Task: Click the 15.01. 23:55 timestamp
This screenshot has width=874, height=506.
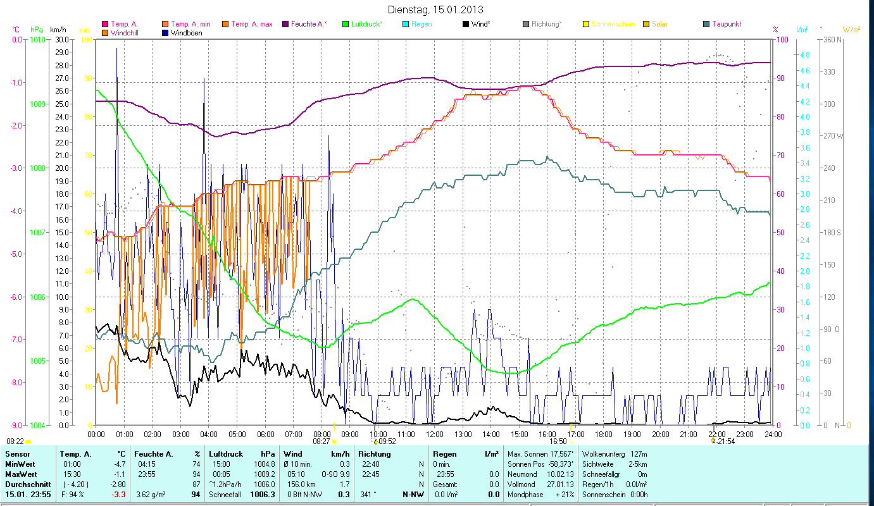Action: 27,495
